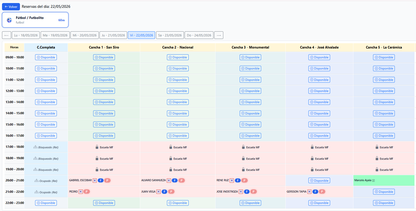Click the soccer ball icon in Fútbol card
The width and height of the screenshot is (416, 211).
click(x=9, y=20)
